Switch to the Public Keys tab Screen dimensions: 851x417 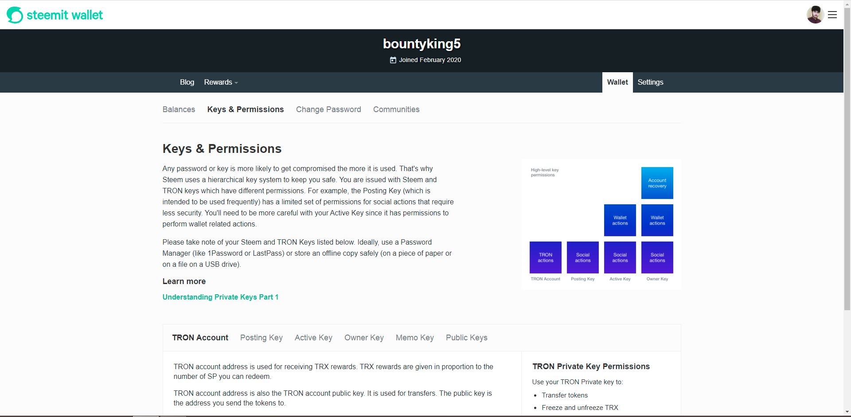[467, 338]
